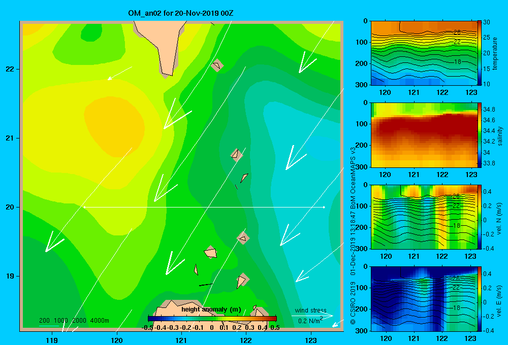Open the temperature depth section panel

(424, 53)
